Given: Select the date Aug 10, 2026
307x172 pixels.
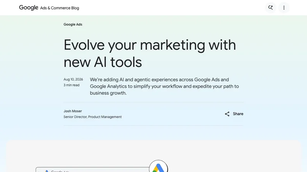Looking at the screenshot, I should pyautogui.click(x=73, y=80).
